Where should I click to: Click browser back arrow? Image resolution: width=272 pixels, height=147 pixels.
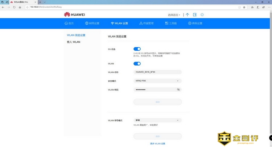click(x=3, y=7)
